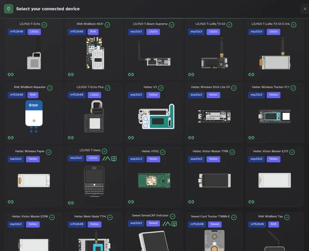Select the LILYGO T-Deck device image
Image resolution: width=309 pixels, height=251 pixels.
tap(94, 181)
